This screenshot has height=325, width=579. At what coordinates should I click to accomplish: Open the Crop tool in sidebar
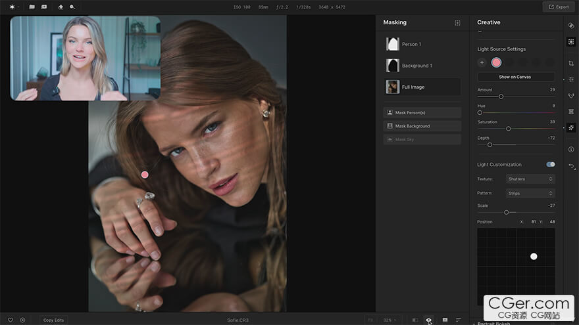(571, 64)
